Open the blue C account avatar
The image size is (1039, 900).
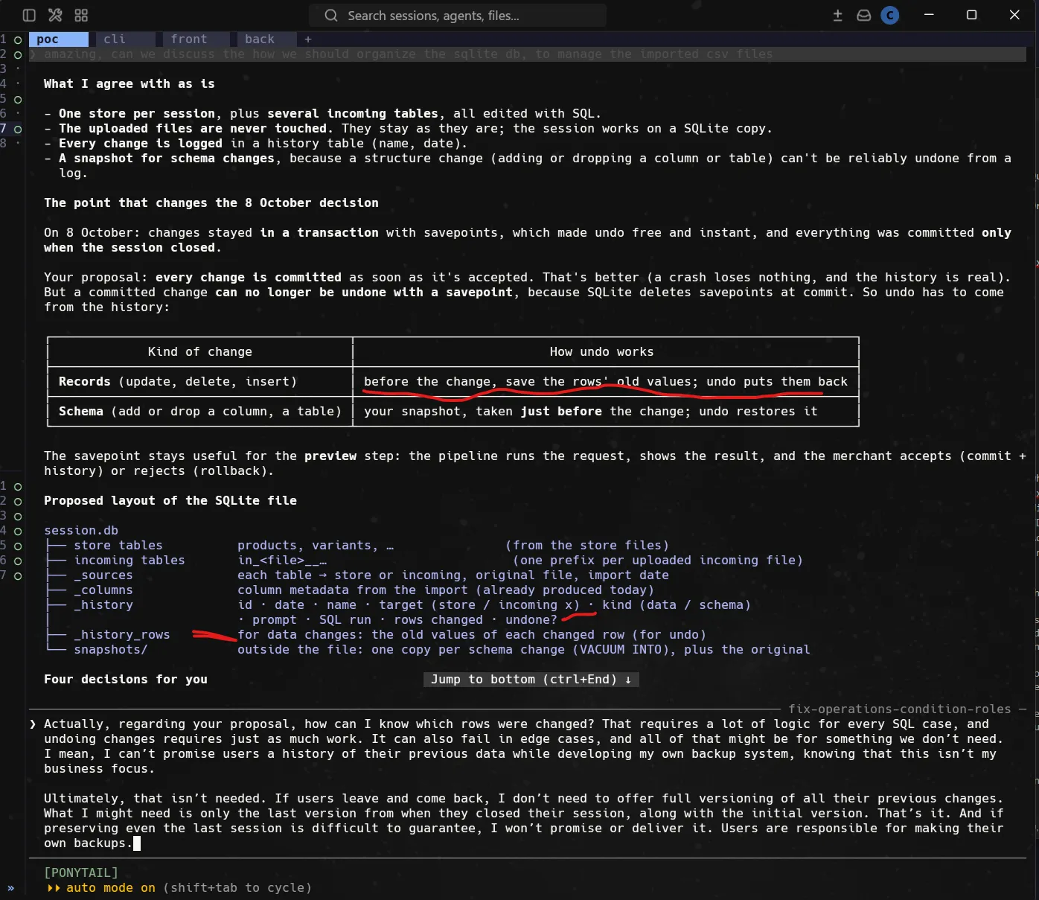click(x=890, y=15)
